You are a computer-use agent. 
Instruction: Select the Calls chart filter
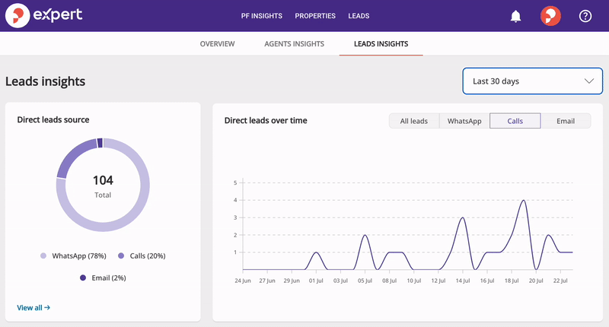pos(515,121)
